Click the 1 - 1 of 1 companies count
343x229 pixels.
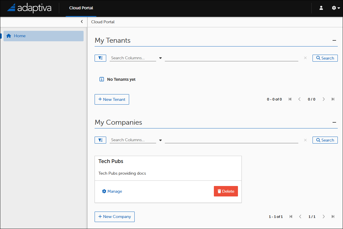pos(276,217)
